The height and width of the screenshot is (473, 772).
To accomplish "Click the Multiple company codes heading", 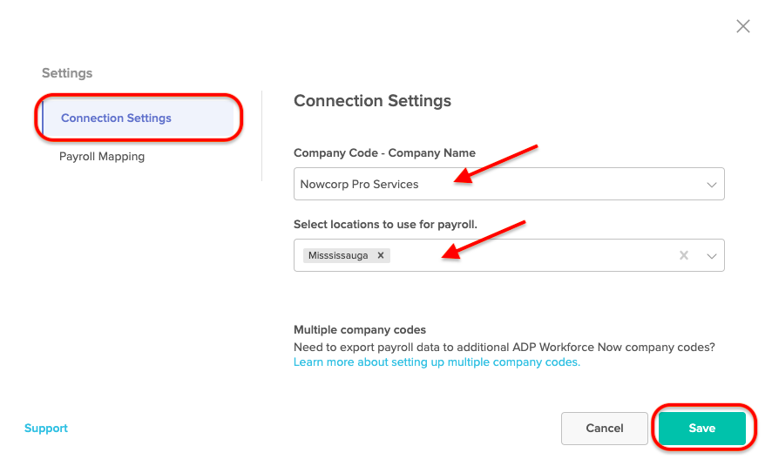I will 360,330.
